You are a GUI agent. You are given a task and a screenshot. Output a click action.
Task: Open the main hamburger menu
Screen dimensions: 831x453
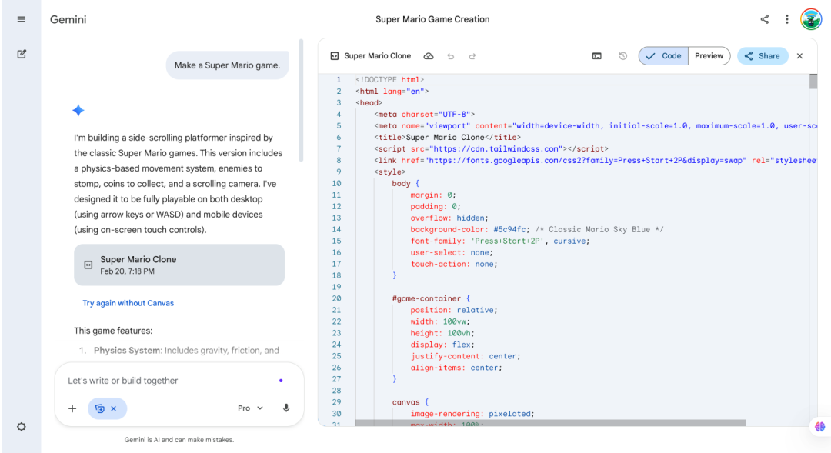(22, 19)
